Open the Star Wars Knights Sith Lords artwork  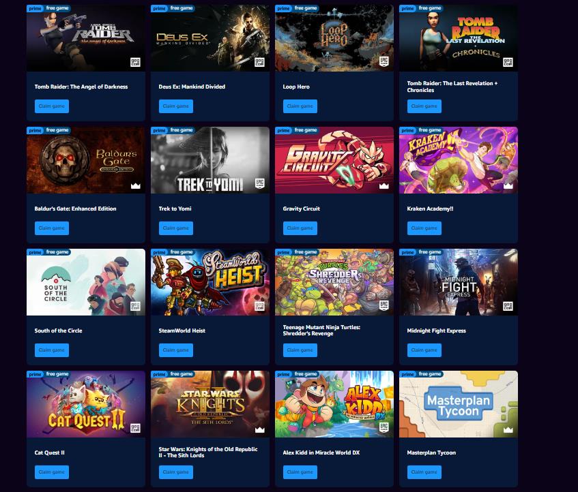click(210, 404)
